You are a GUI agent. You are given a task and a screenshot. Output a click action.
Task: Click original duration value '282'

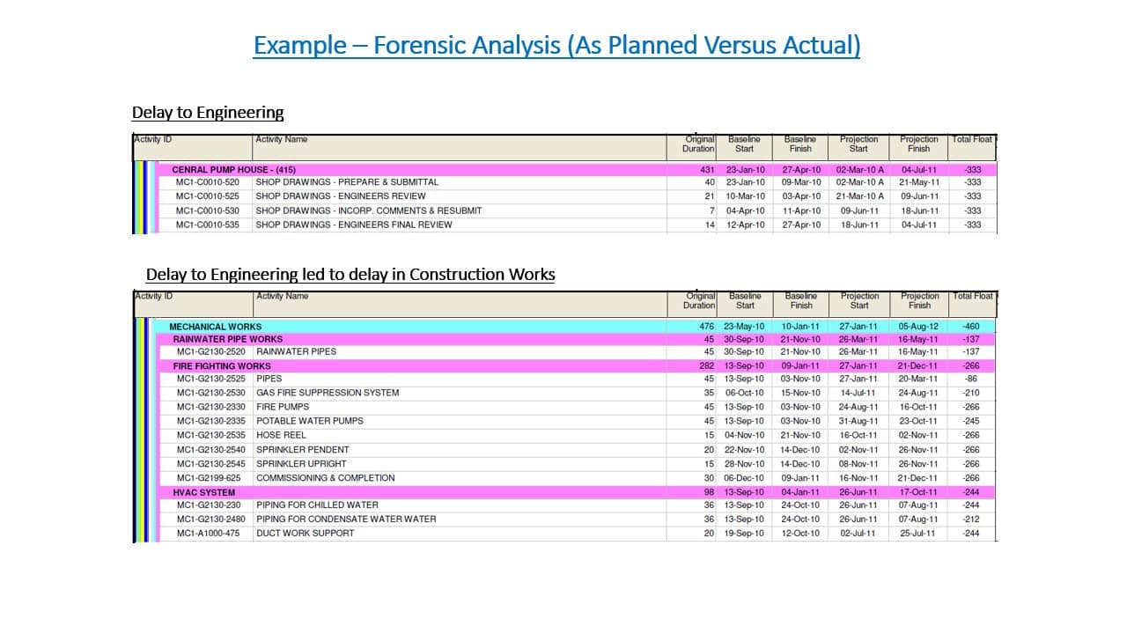707,366
